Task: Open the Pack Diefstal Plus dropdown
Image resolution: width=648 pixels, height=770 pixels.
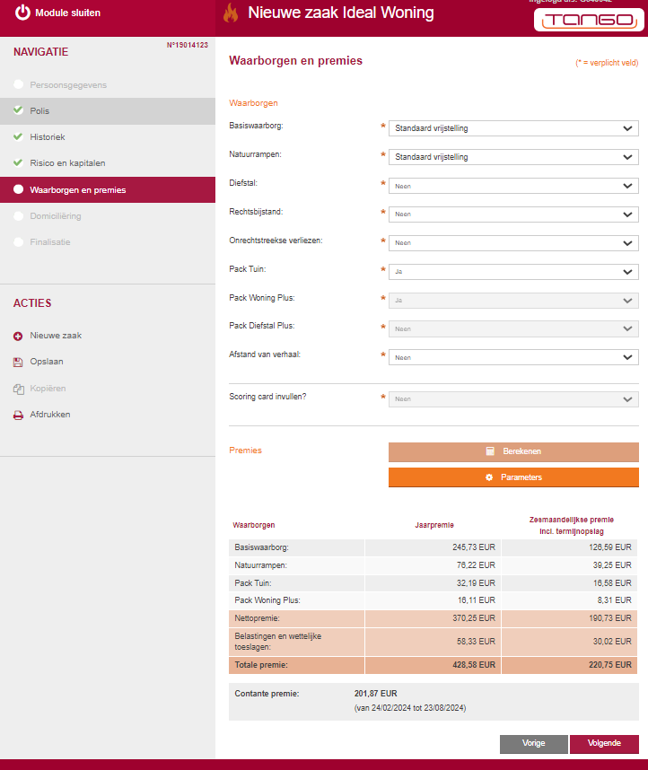Action: click(x=513, y=329)
